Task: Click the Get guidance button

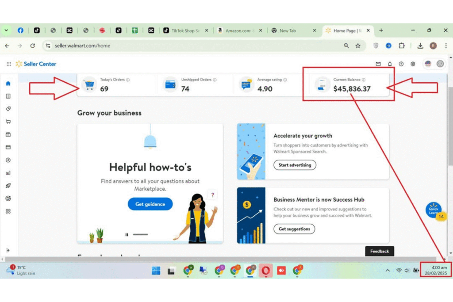Action: coord(150,204)
